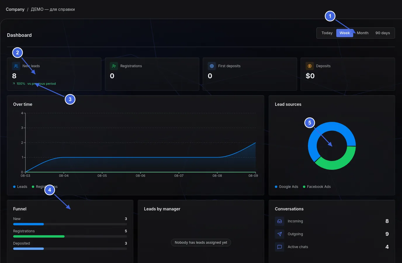Click the Active chats count 4
Image resolution: width=402 pixels, height=263 pixels.
pos(387,247)
